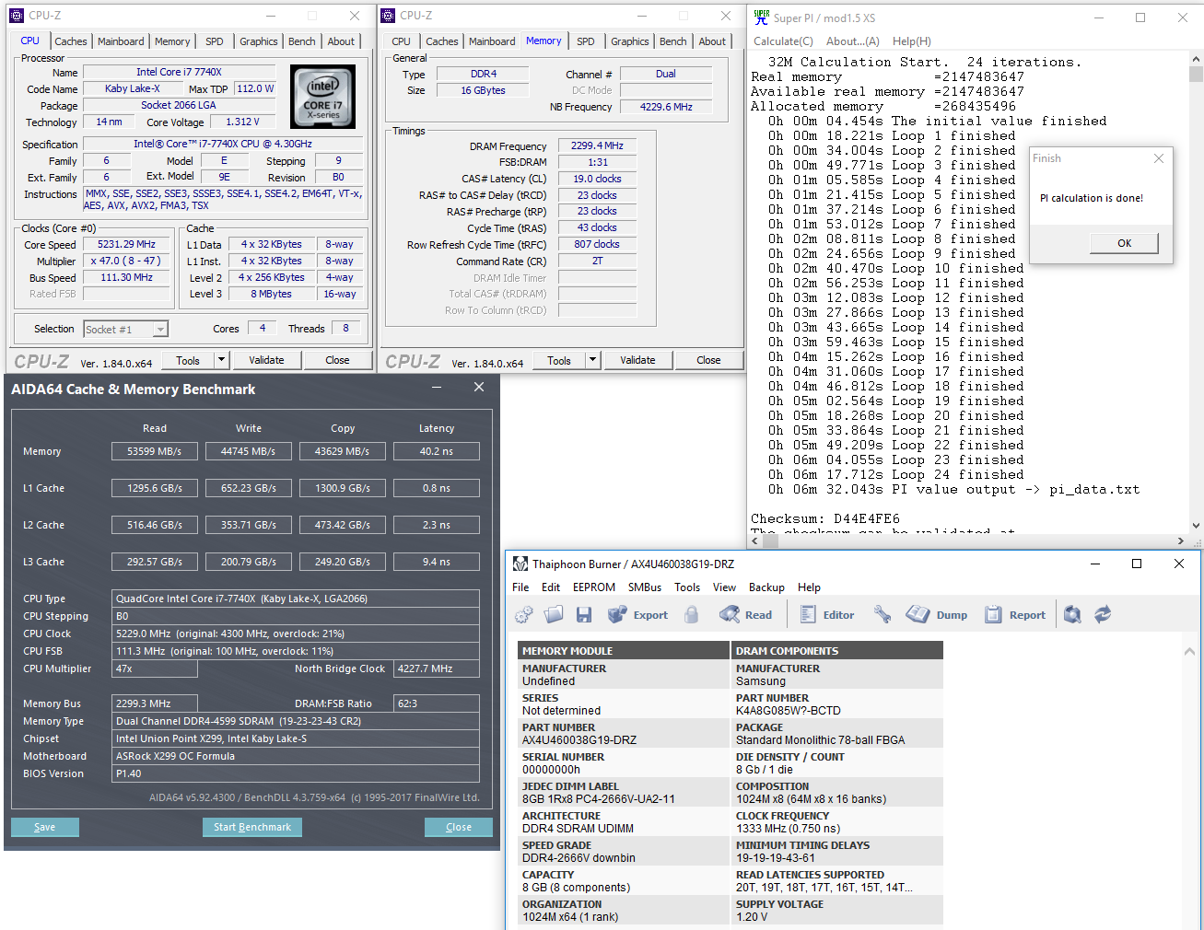This screenshot has height=930, width=1204.
Task: Click the gears icon in Thaiphoon Burner toolbar
Action: click(x=524, y=615)
